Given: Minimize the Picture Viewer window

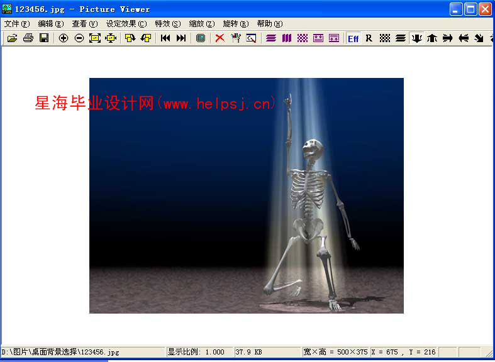Looking at the screenshot, I should (455, 9).
